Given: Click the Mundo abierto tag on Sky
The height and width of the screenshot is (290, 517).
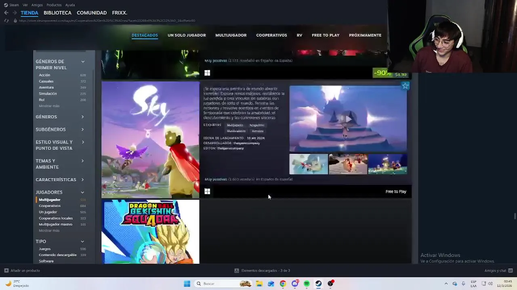Looking at the screenshot, I should point(236,131).
